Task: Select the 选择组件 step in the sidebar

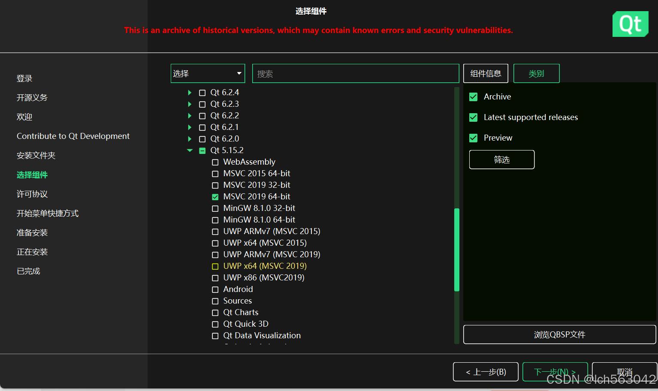Action: (32, 175)
